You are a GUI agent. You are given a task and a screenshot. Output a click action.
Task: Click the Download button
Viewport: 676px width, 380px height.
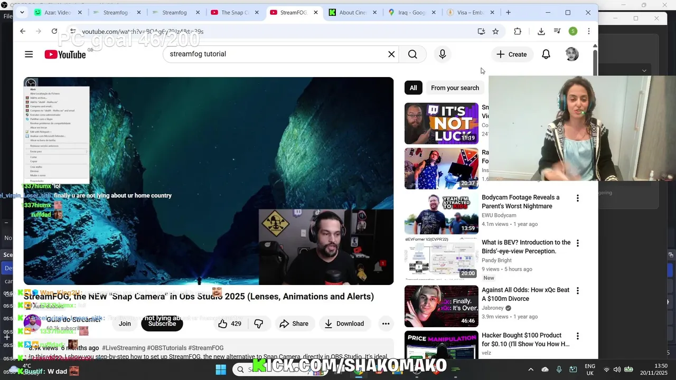pos(344,324)
